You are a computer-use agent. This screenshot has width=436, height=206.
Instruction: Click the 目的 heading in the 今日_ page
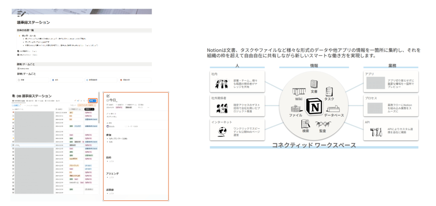click(109, 157)
